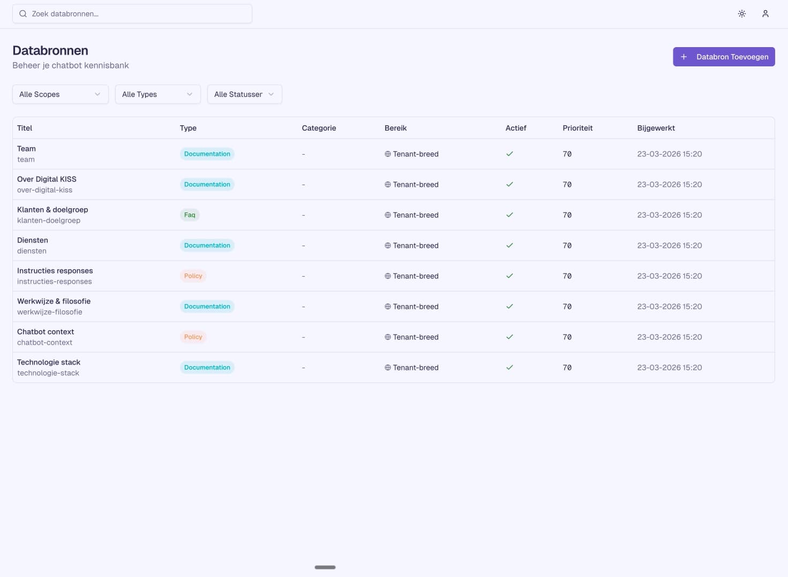788x577 pixels.
Task: Click the plus icon on Databron Toevoegen
Action: pos(684,57)
